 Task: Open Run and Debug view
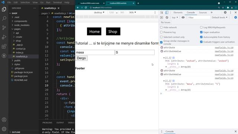click(x=4, y=37)
